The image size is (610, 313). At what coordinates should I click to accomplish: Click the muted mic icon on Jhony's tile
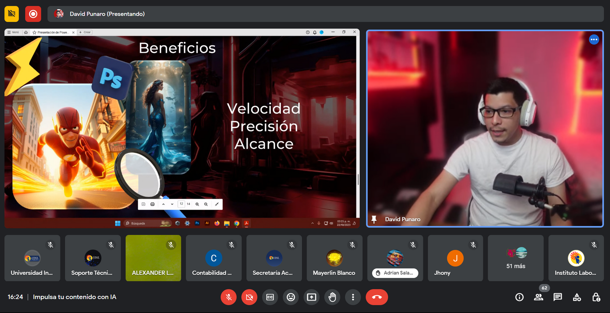tap(473, 245)
